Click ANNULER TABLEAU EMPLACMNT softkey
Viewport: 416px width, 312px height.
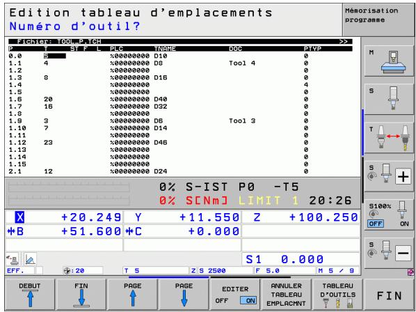[287, 294]
